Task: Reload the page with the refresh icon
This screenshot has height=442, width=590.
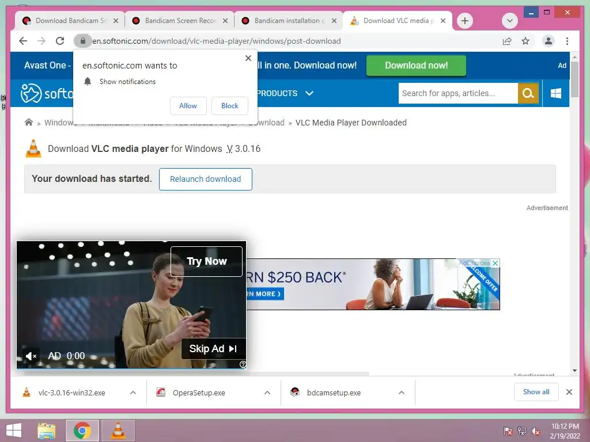Action: click(60, 41)
